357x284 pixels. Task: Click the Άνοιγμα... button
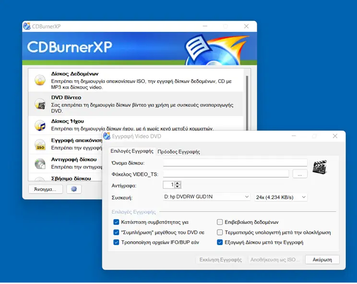[x=45, y=189]
